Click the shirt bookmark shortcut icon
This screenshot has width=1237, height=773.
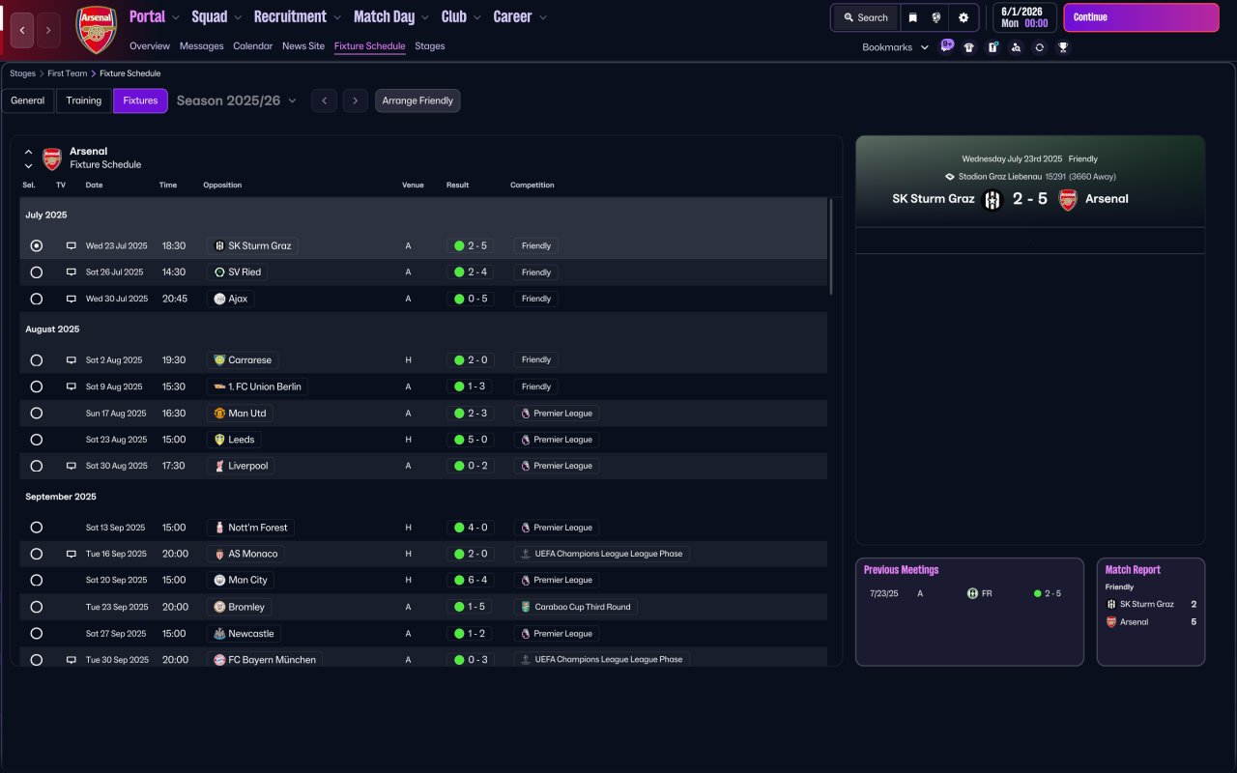point(969,47)
